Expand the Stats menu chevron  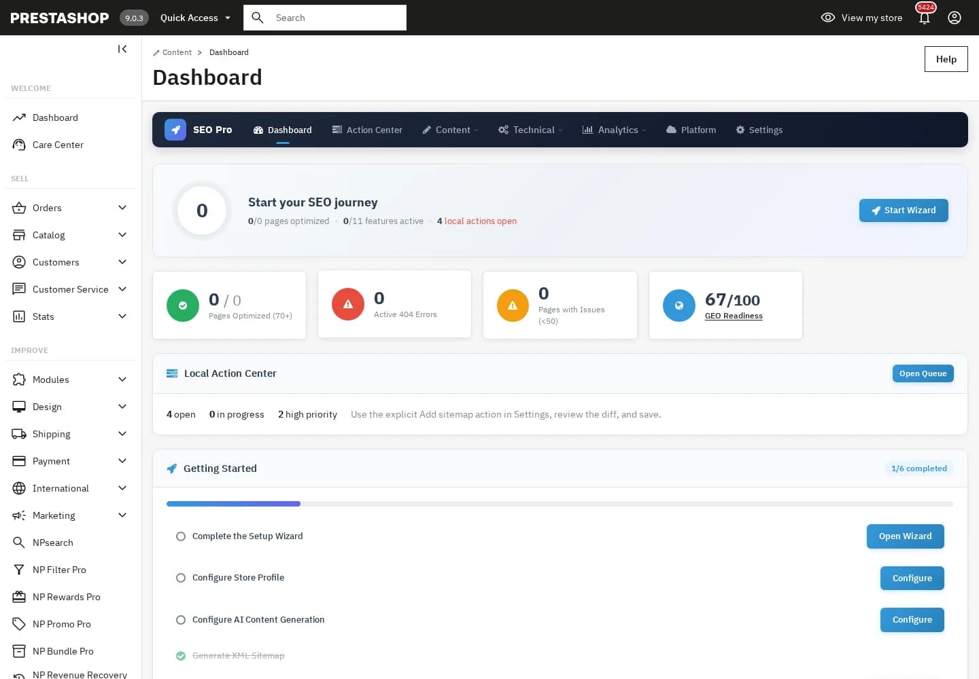pyautogui.click(x=122, y=316)
